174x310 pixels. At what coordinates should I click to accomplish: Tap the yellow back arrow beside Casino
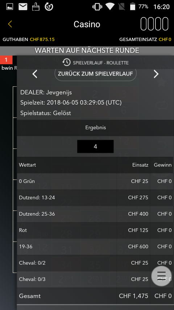pyautogui.click(x=10, y=24)
